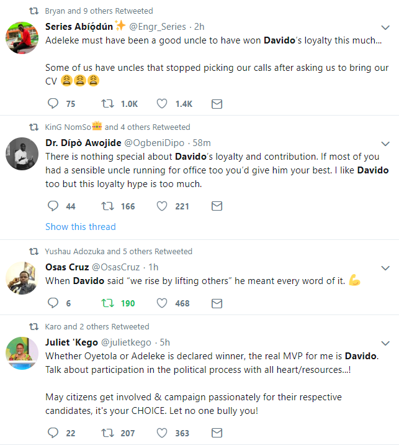Click the Show this thread link
The width and height of the screenshot is (399, 445).
click(81, 227)
